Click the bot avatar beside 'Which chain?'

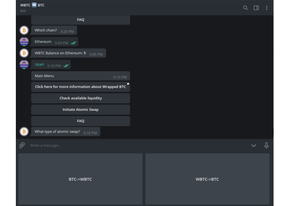click(x=24, y=30)
